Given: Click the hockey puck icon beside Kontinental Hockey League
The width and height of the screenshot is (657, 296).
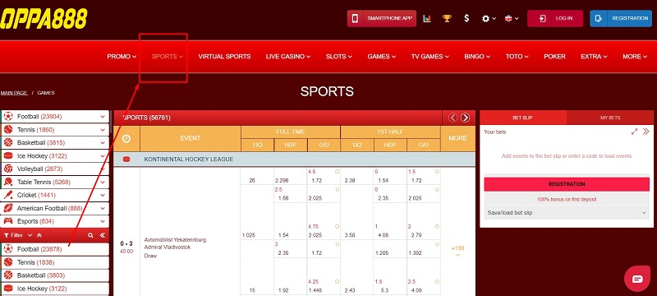Looking at the screenshot, I should coord(126,160).
